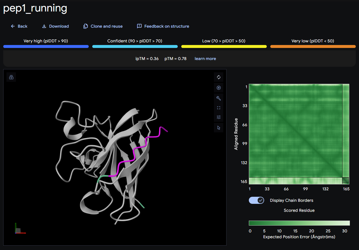This screenshot has width=359, height=250.
Task: Take a screenshot of the viewer
Action: point(219,88)
